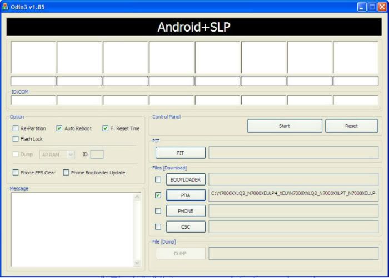Enable the Flash Lock checkbox
This screenshot has width=389, height=278.
coord(16,139)
